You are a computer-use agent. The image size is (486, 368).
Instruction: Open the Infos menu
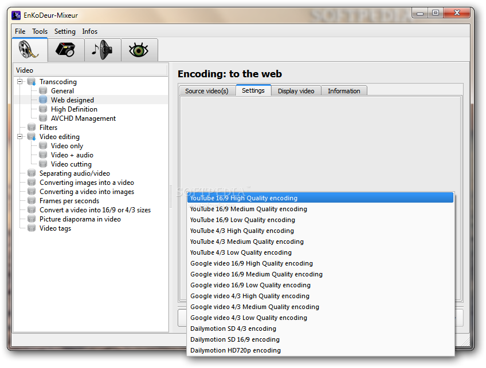[89, 31]
